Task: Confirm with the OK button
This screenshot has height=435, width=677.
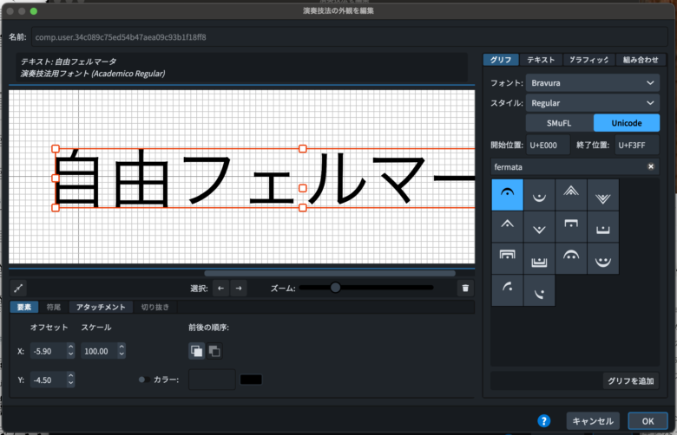Action: (x=647, y=421)
